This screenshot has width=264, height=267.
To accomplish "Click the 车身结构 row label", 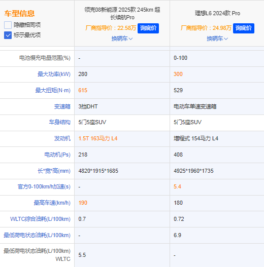I will 60,122.
